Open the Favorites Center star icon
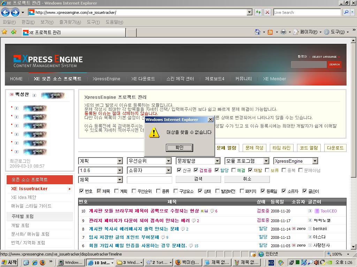357x267 pixels. (4, 32)
